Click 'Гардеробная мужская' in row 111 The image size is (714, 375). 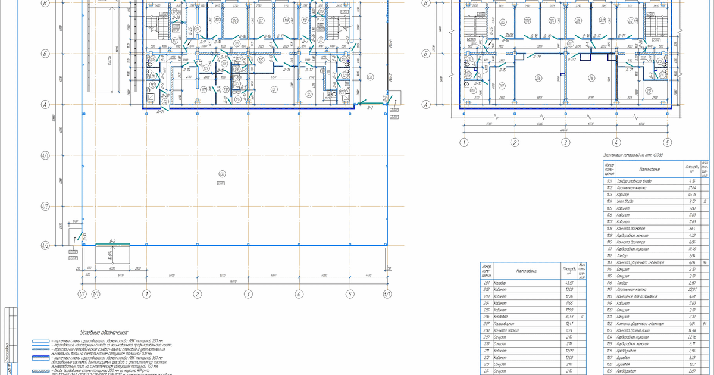pos(633,249)
